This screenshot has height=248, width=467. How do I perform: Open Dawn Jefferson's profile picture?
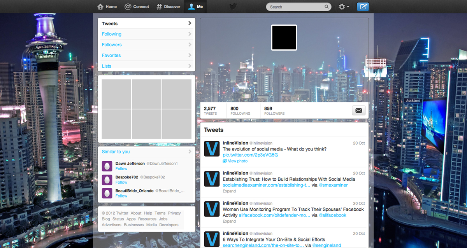(x=107, y=166)
